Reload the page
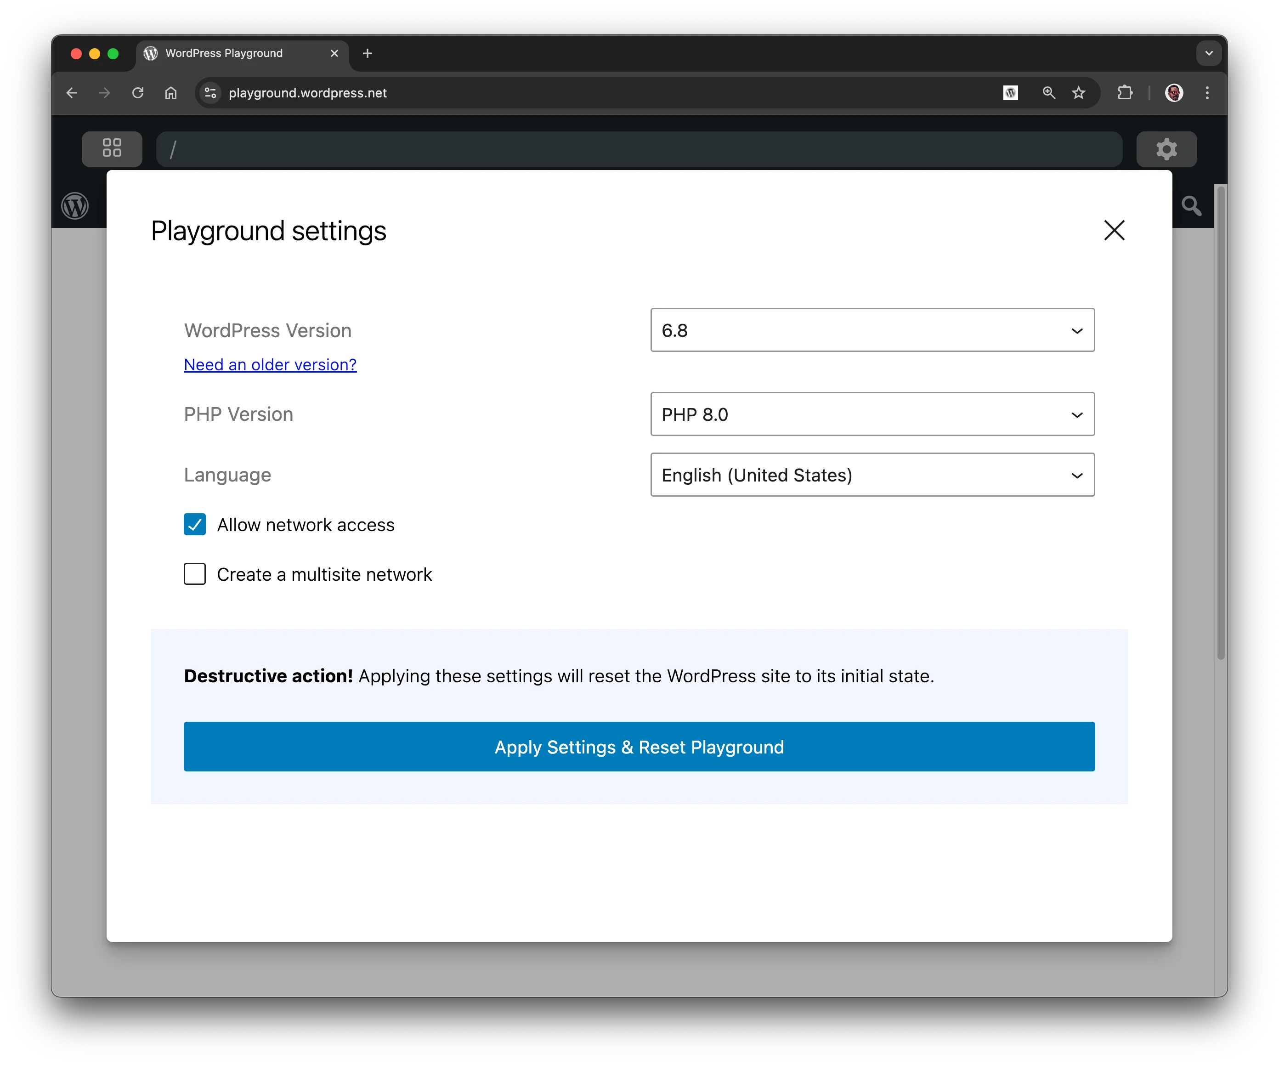 [138, 93]
